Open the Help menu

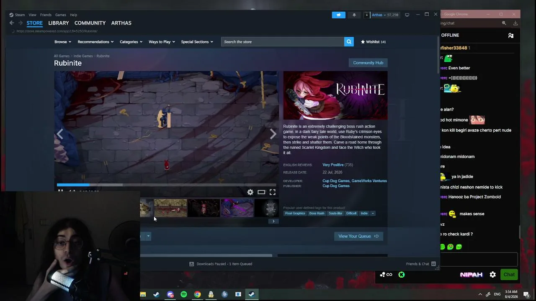(x=73, y=15)
